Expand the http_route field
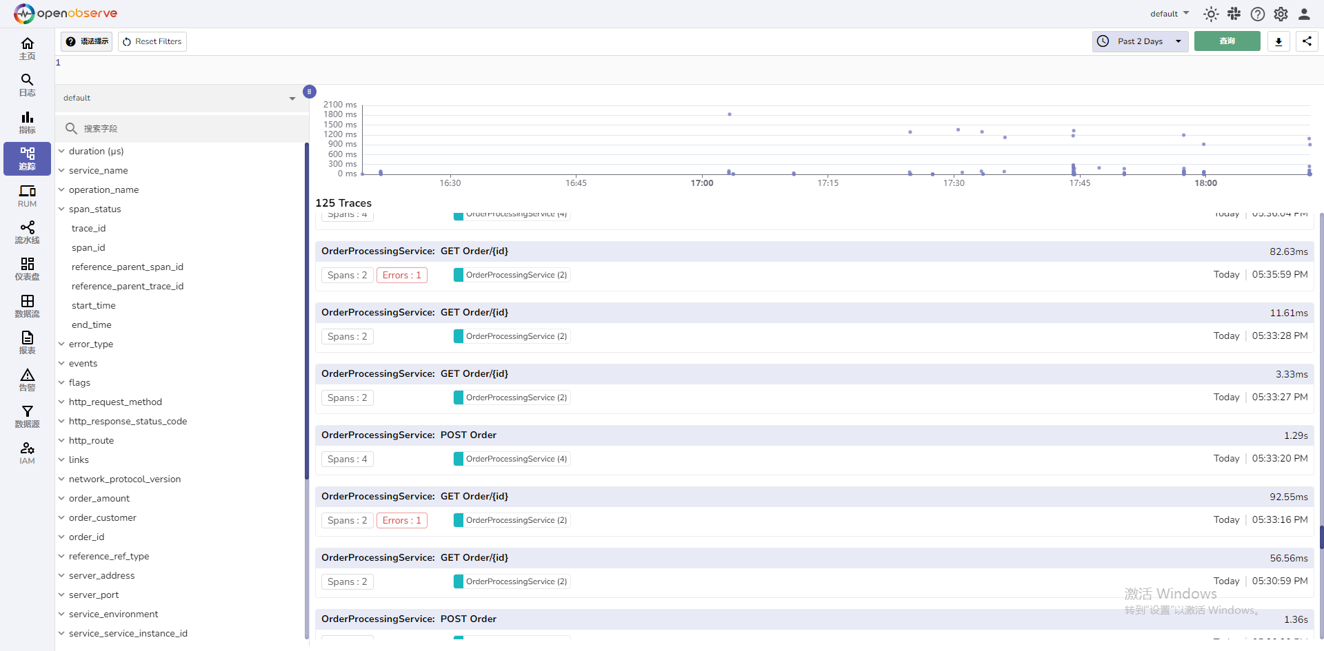This screenshot has height=651, width=1324. [x=92, y=440]
